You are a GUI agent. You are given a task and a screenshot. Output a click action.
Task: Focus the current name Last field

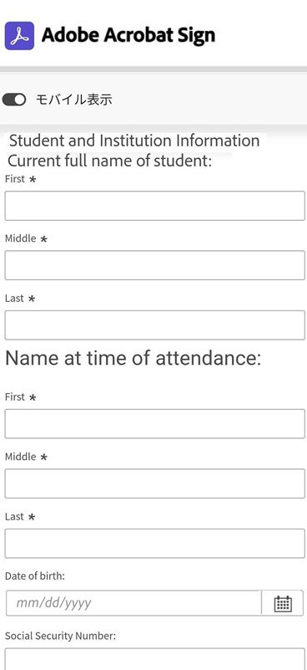pos(155,325)
